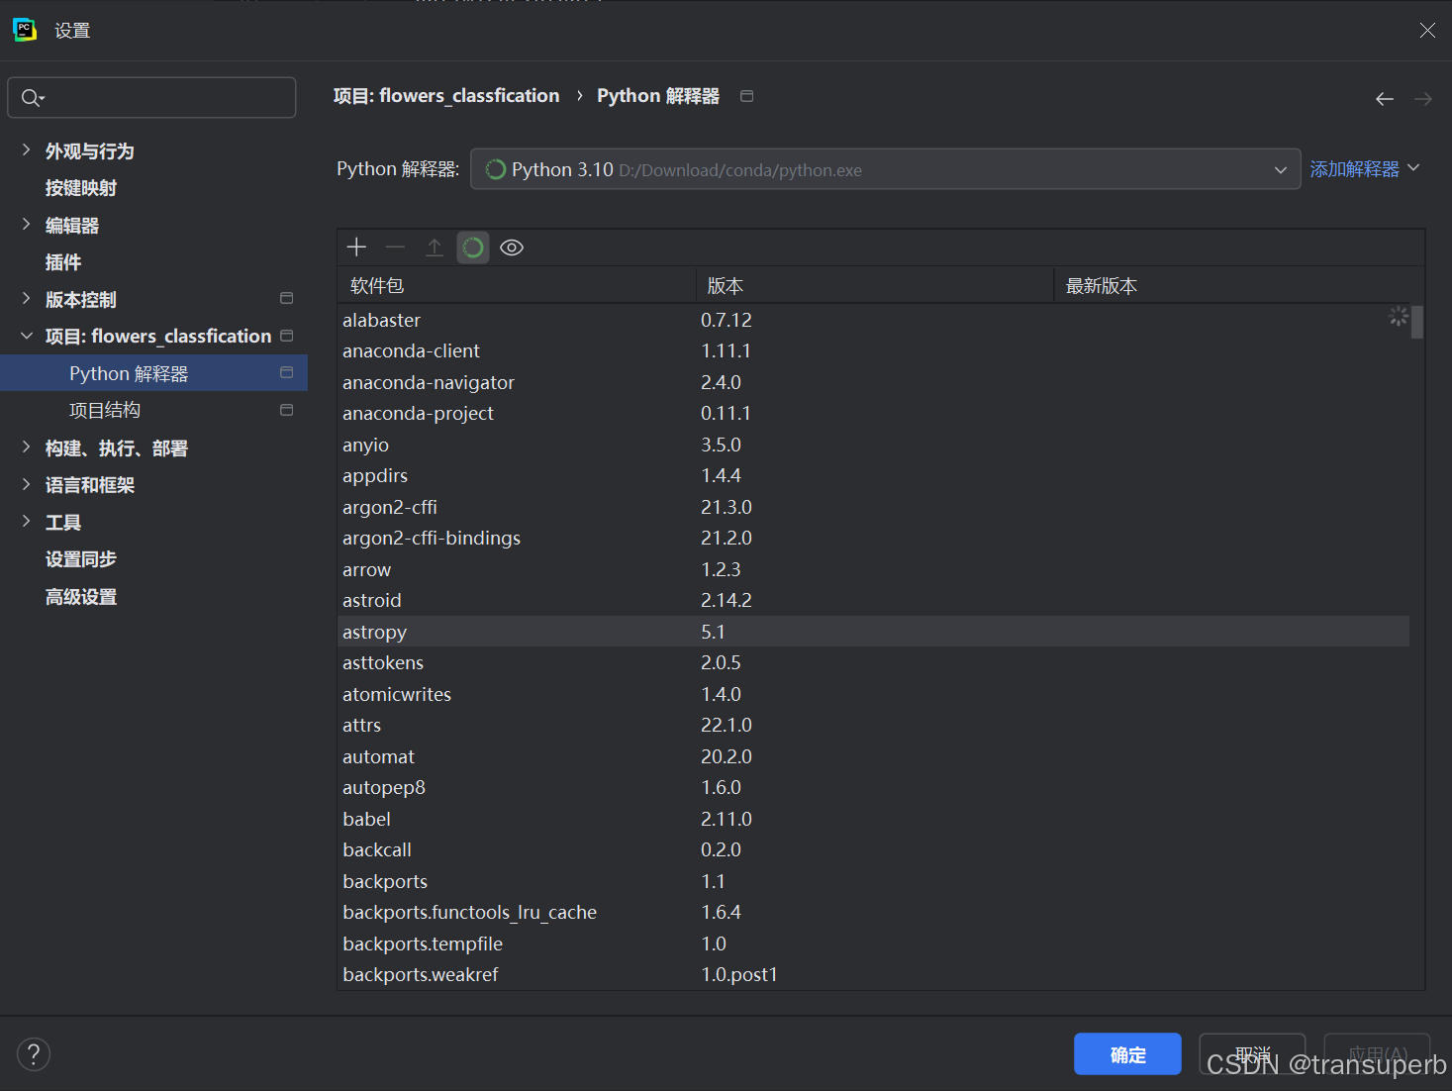
Task: Select the anyio package row
Action: (873, 445)
